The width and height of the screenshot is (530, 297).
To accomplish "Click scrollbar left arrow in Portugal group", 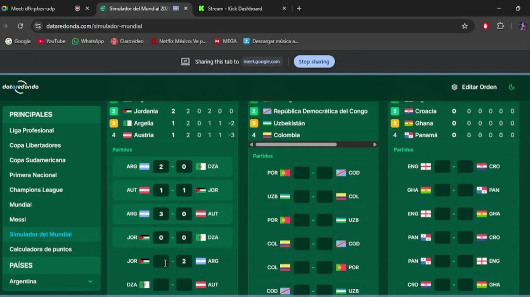I will 251,144.
